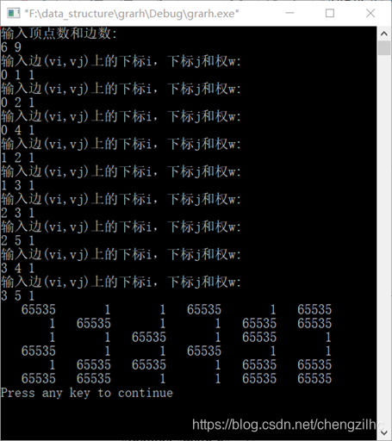The height and width of the screenshot is (441, 392).
Task: Click the "输入顶点数和边数:" prompt line
Action: click(59, 34)
